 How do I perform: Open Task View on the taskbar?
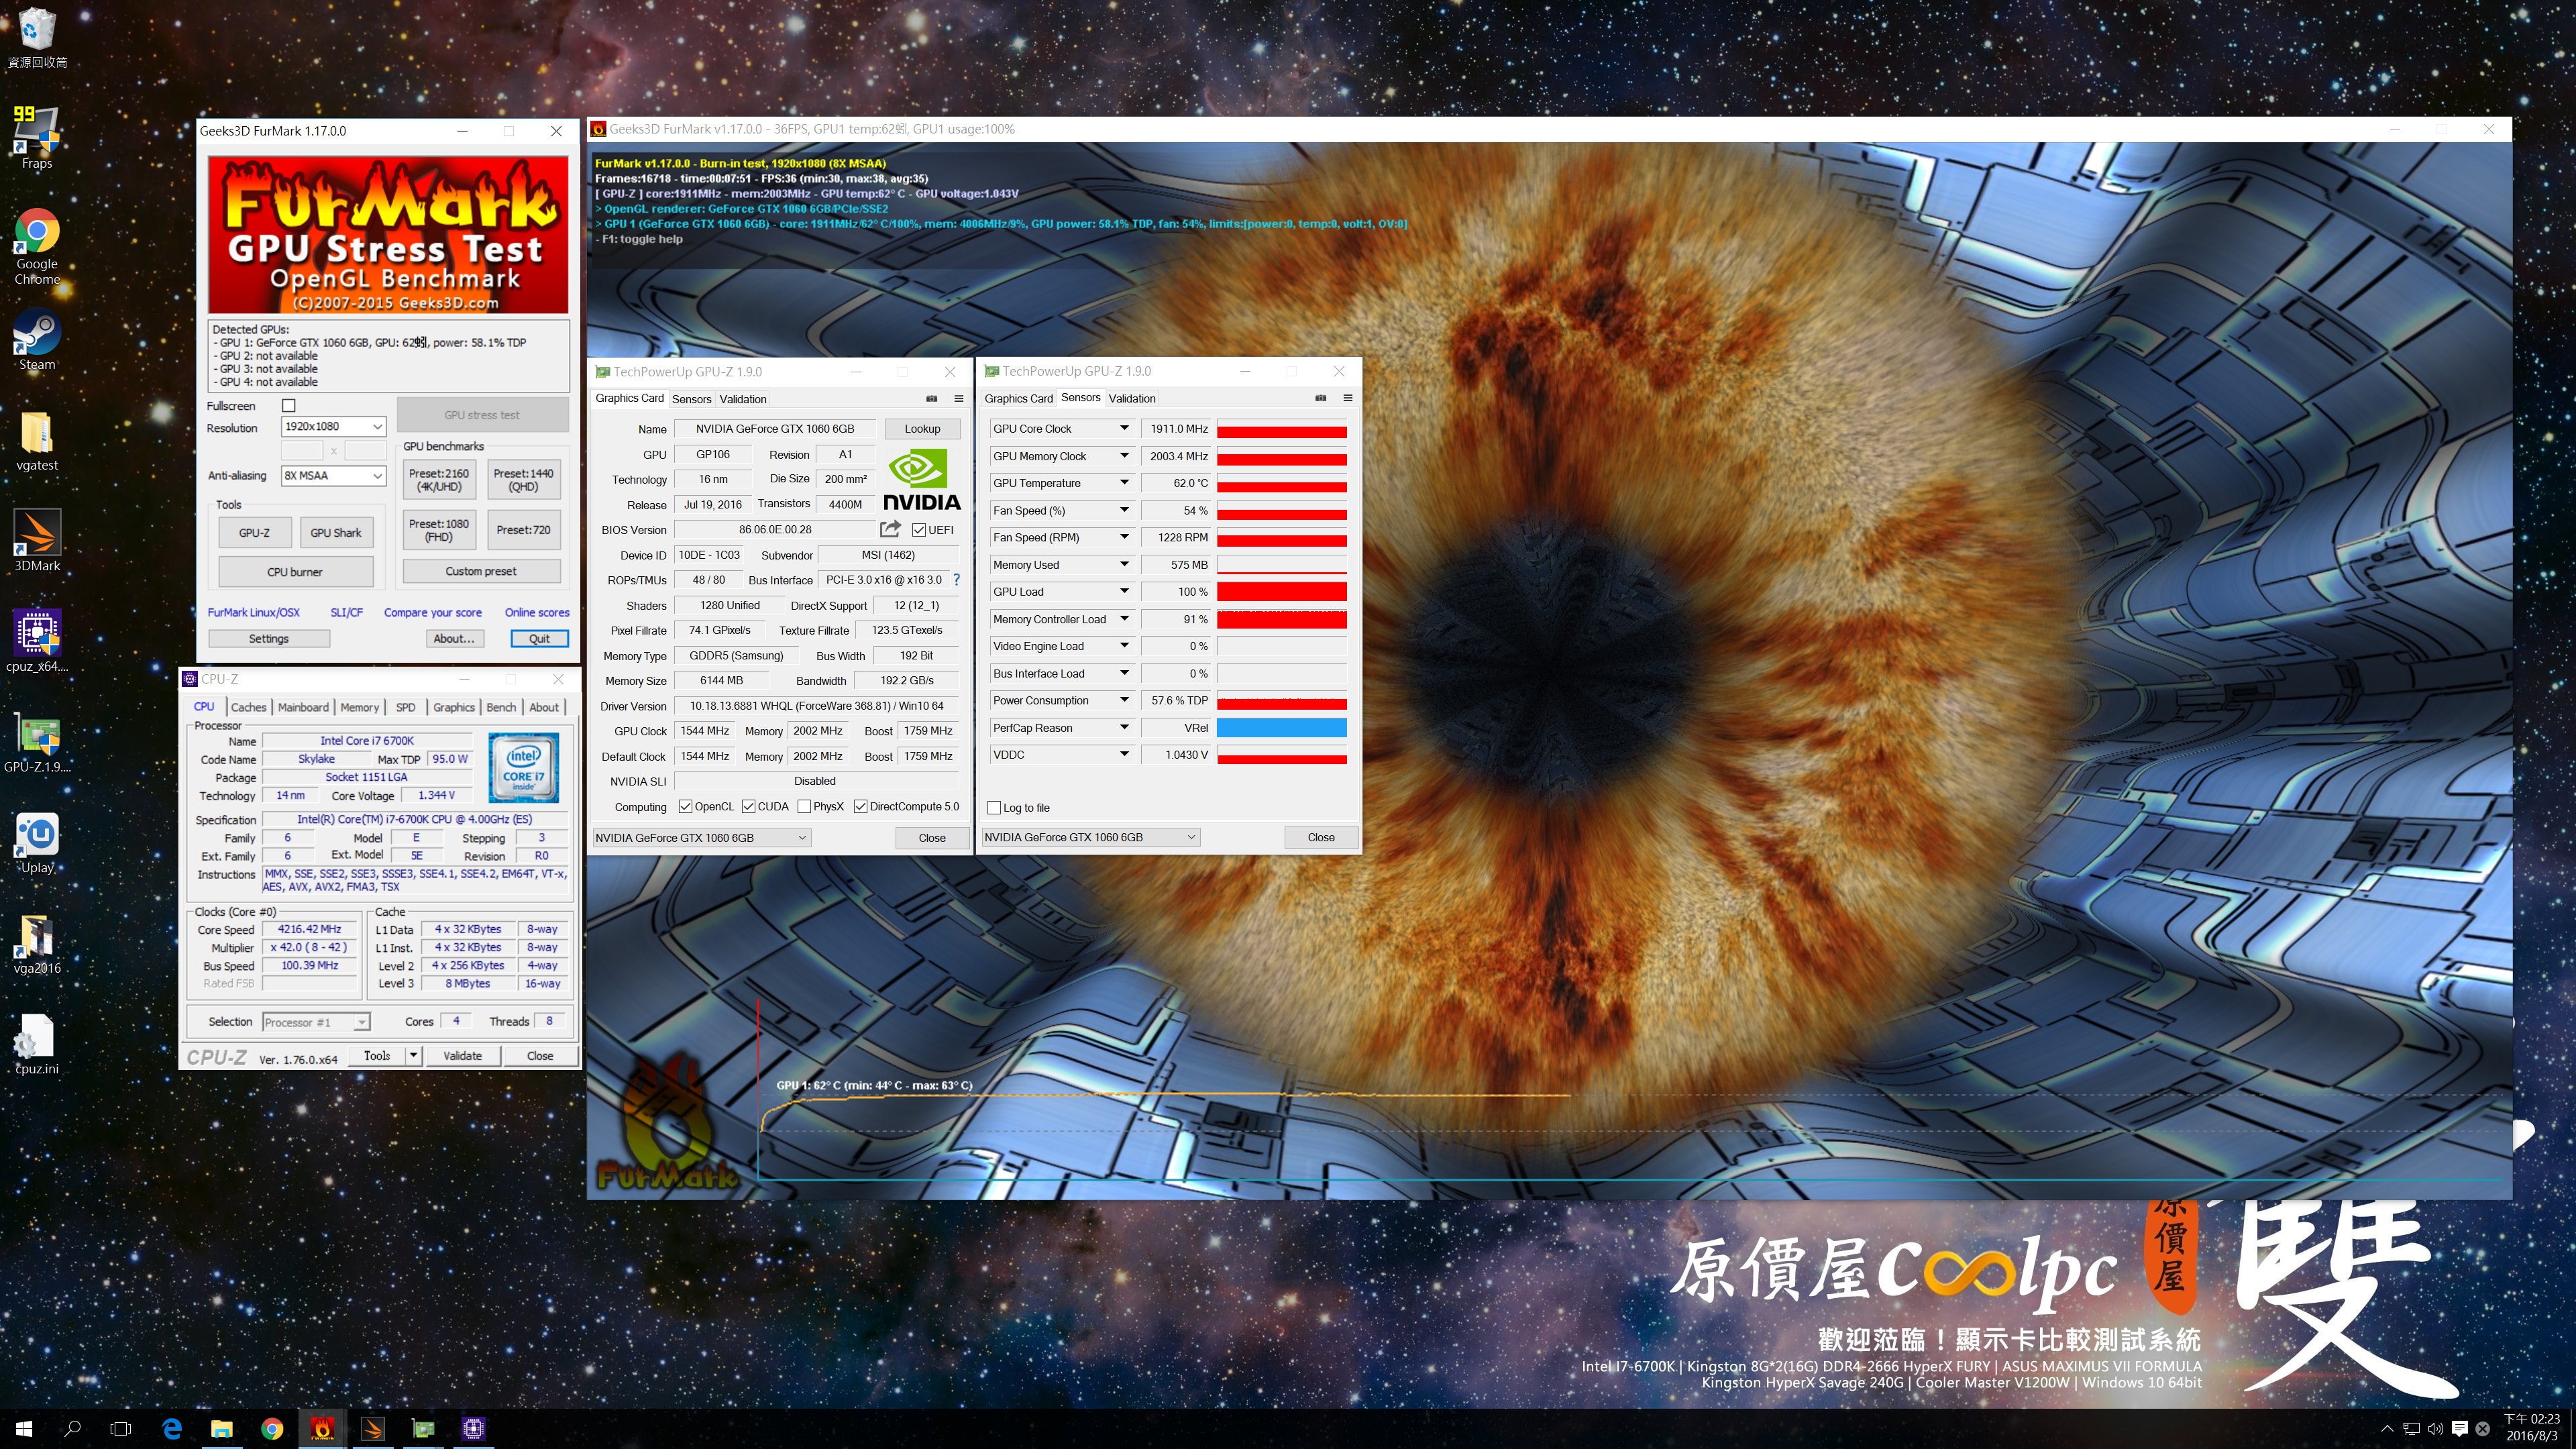coord(120,1429)
